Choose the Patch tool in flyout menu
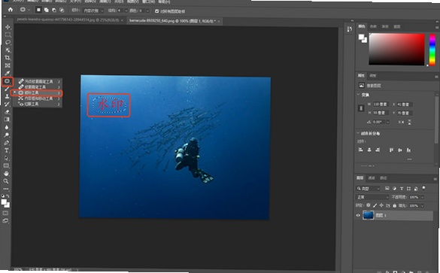Viewport: 440px width, 273px height. [x=37, y=93]
